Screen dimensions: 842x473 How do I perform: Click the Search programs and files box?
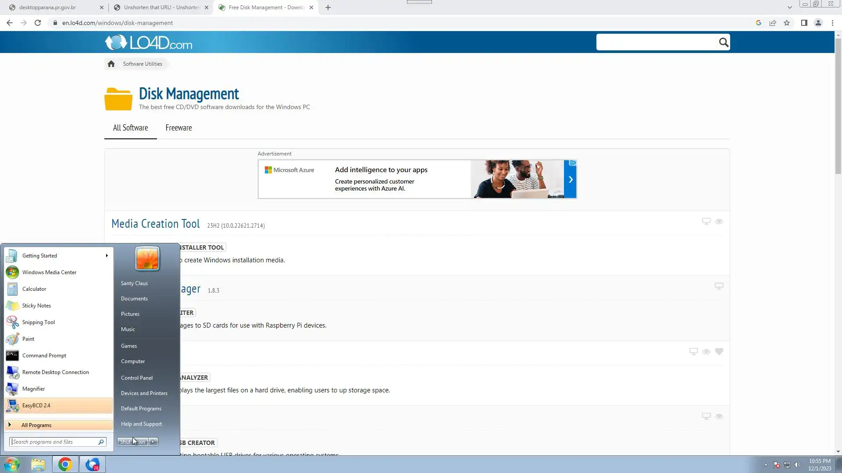tap(54, 442)
